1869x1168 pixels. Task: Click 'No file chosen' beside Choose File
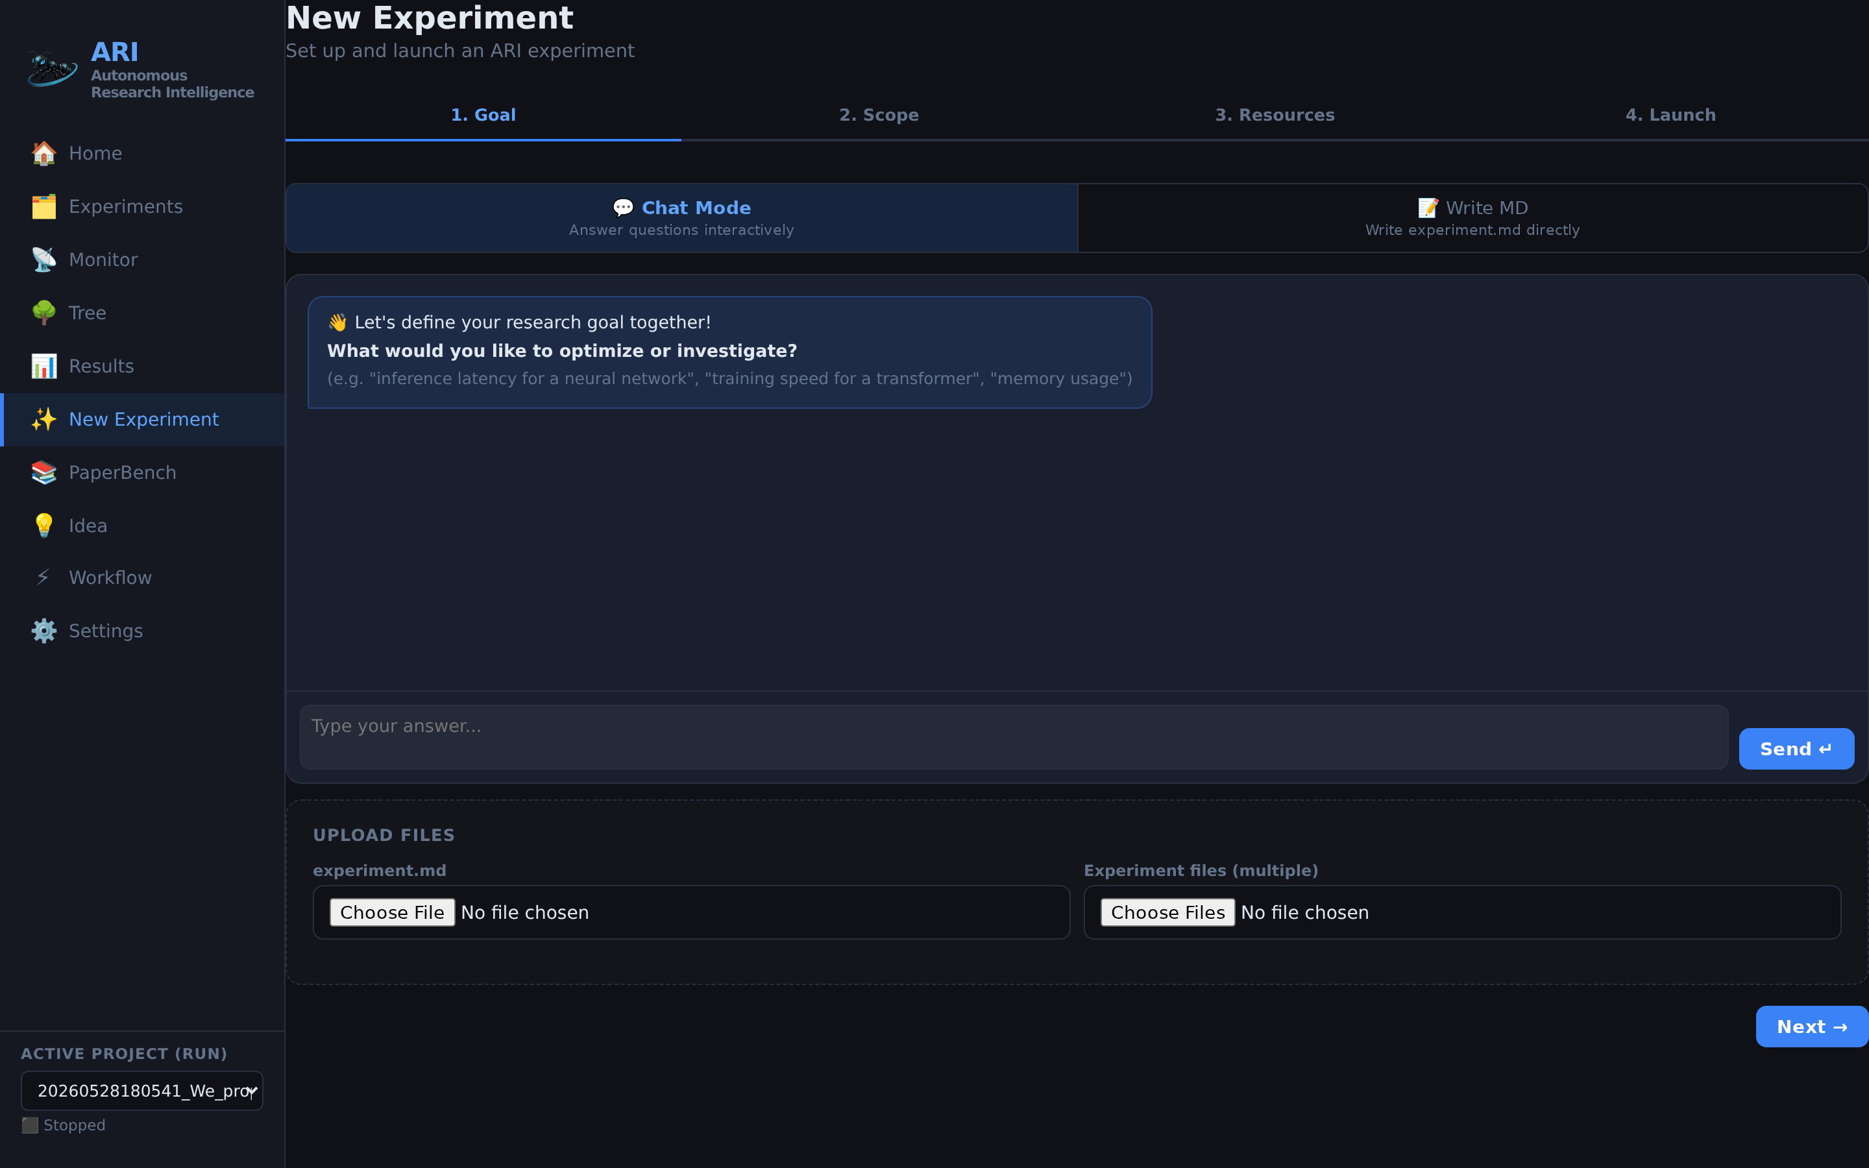(525, 912)
